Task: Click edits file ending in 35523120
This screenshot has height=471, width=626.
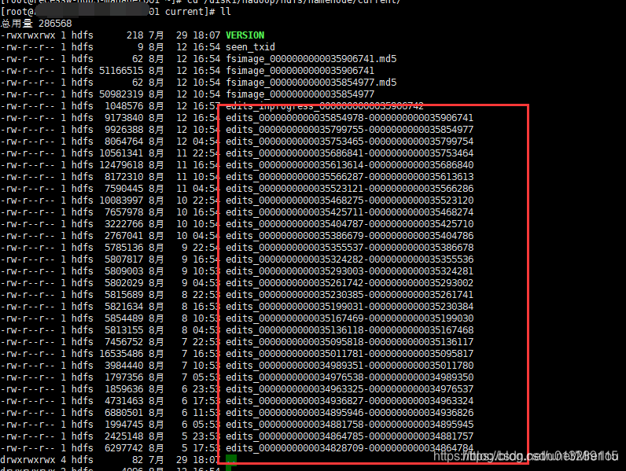Action: 349,201
